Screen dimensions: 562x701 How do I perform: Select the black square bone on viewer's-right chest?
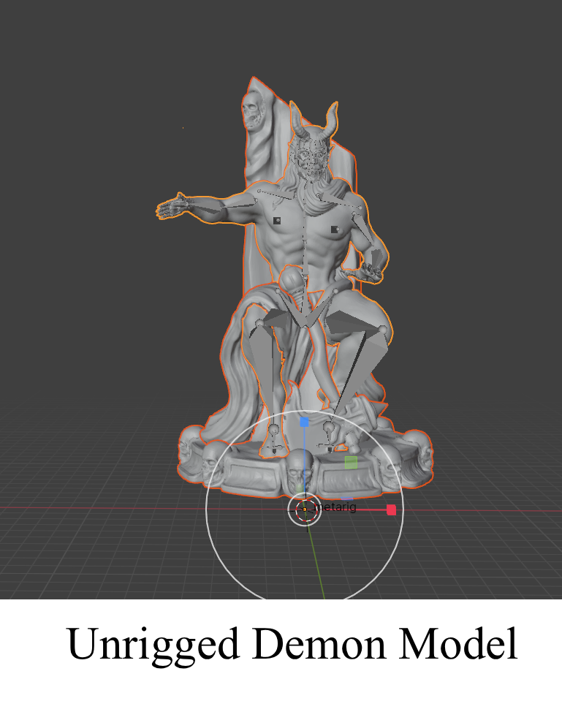[334, 230]
